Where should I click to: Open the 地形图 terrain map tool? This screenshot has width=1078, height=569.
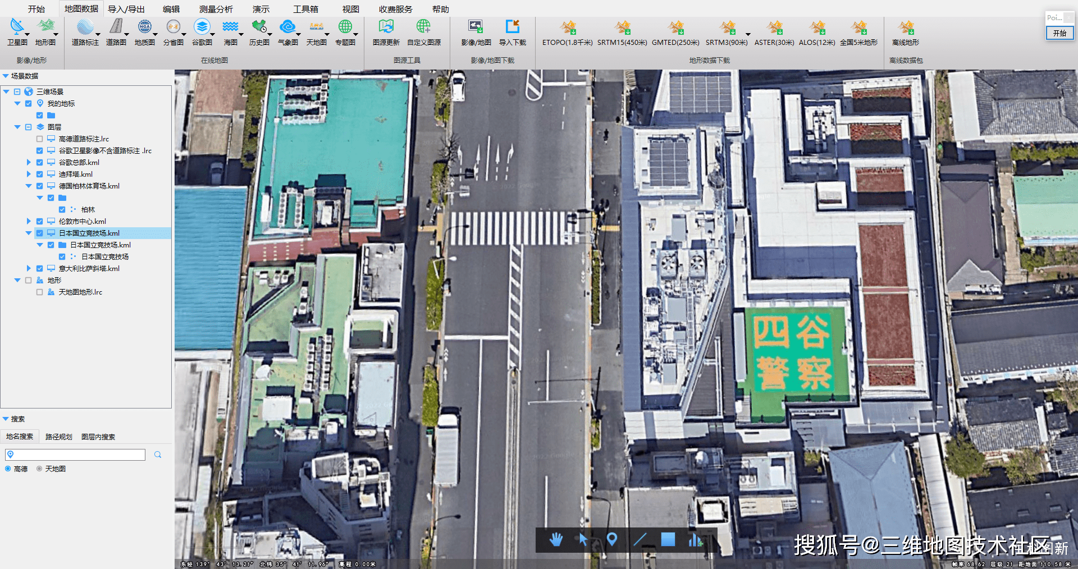point(45,32)
